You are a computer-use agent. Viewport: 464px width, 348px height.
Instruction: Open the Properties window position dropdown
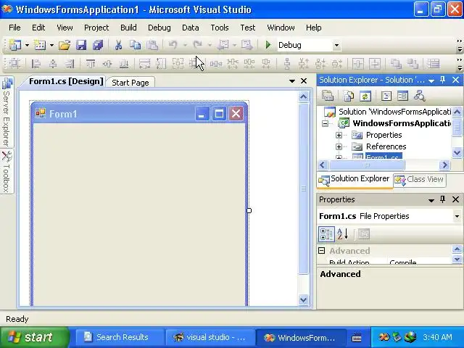(431, 200)
